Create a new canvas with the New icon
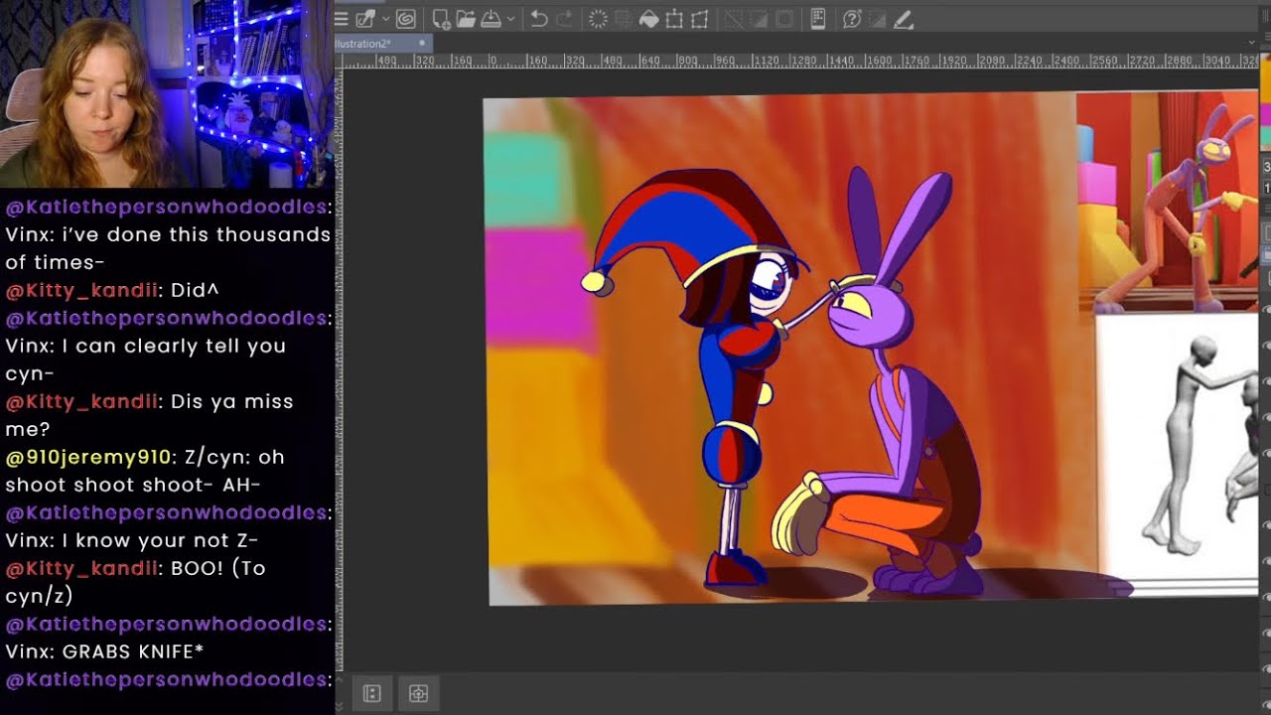The width and height of the screenshot is (1271, 715). (440, 19)
